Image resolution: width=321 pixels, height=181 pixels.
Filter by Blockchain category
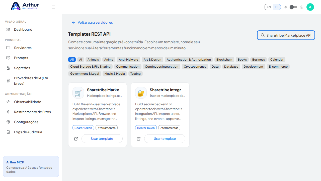coord(224,60)
